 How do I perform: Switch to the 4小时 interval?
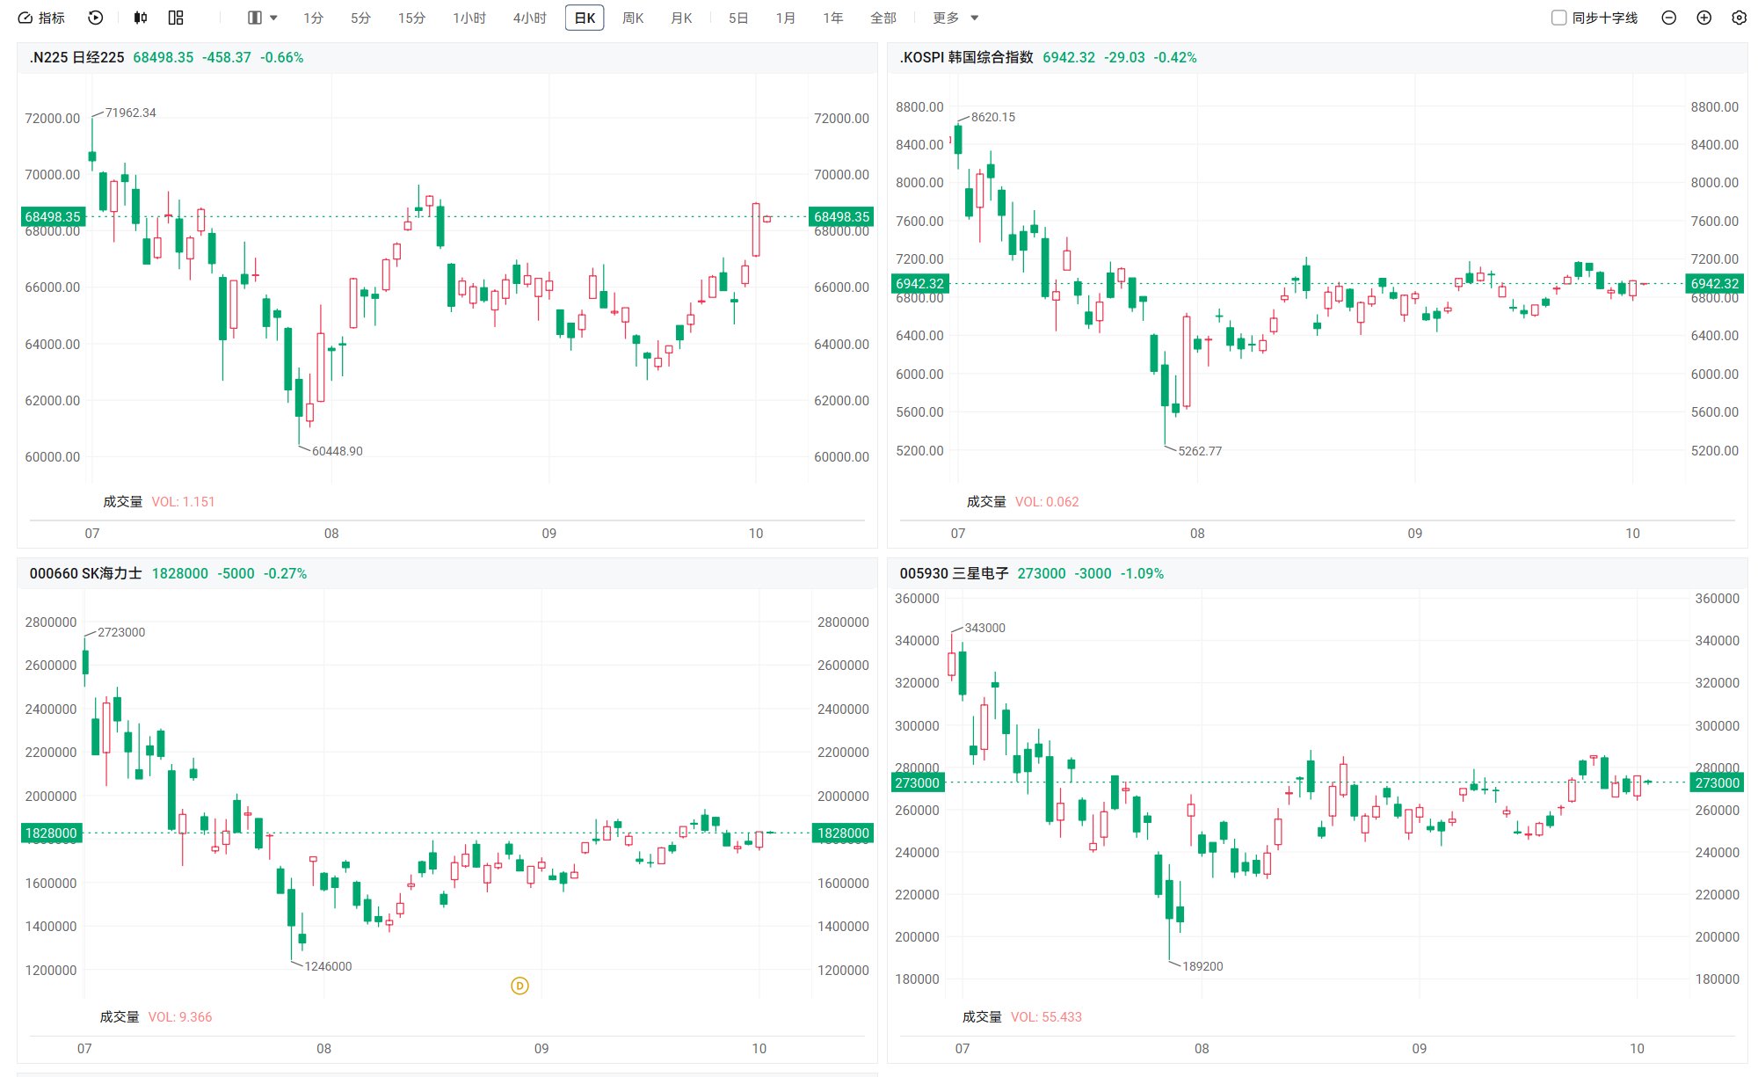coord(530,18)
